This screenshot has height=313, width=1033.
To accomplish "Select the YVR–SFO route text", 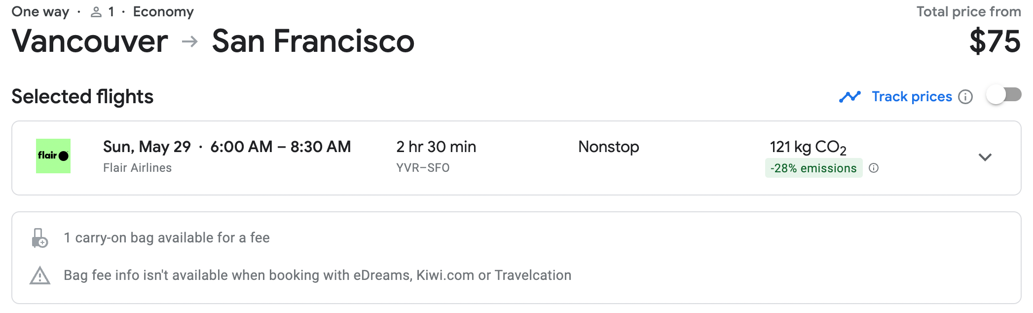I will pyautogui.click(x=423, y=167).
